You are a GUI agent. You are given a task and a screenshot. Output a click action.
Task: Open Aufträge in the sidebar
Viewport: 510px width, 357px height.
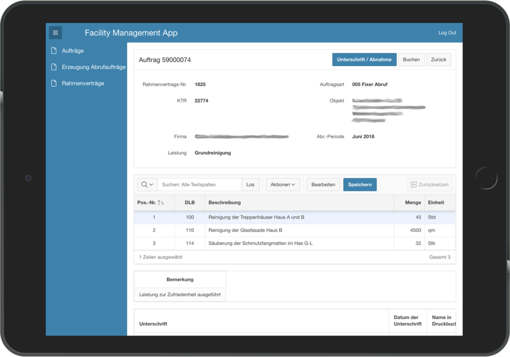72,50
